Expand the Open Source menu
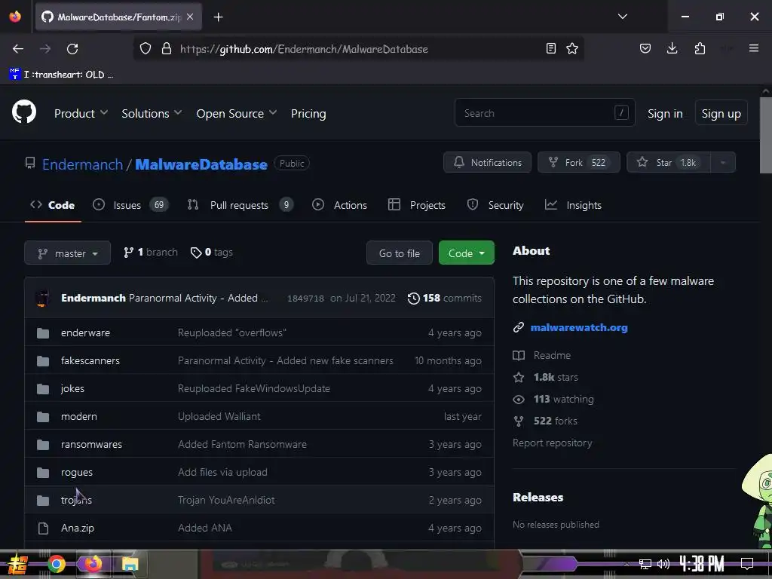This screenshot has width=772, height=579. (236, 113)
